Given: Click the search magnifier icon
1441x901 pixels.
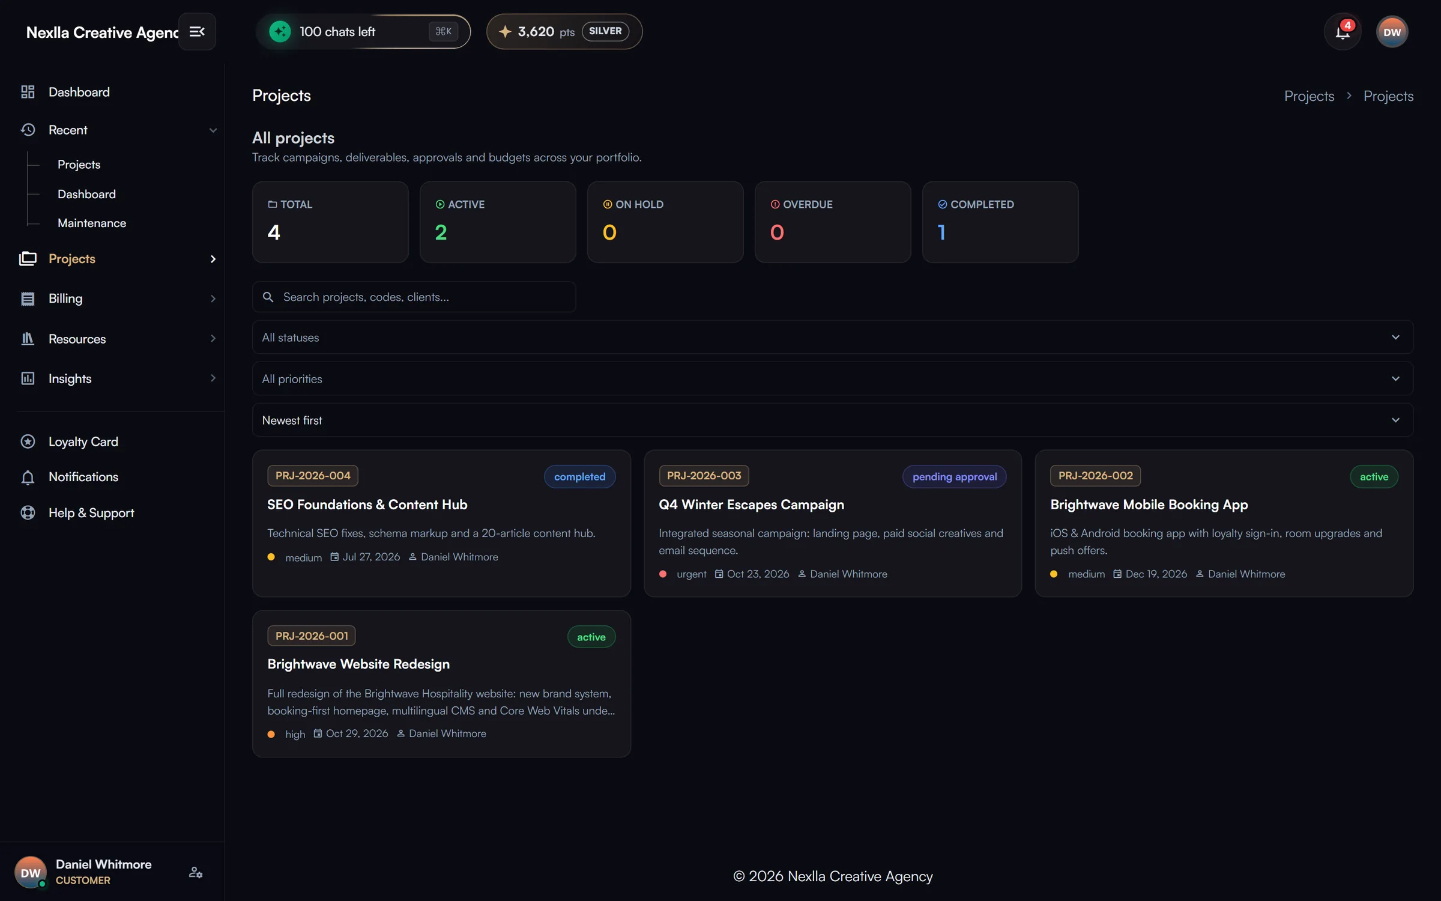Looking at the screenshot, I should pyautogui.click(x=268, y=297).
